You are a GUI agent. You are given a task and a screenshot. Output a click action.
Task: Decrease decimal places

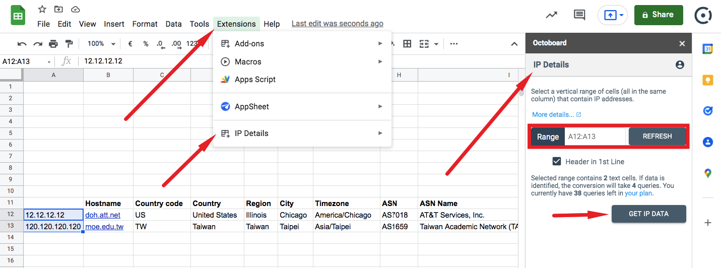pos(160,44)
